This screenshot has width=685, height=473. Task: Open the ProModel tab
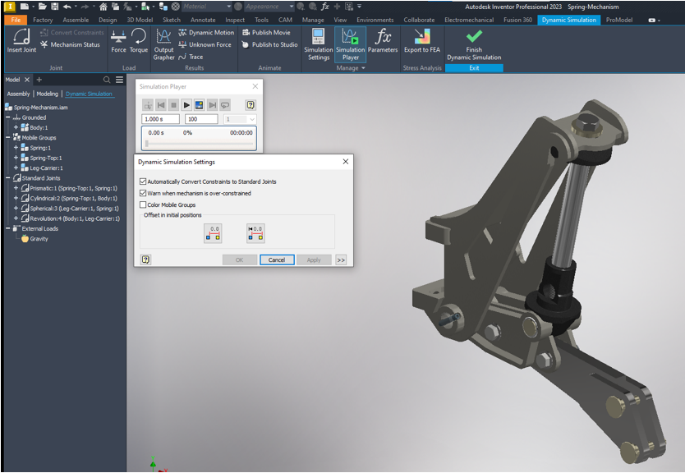pyautogui.click(x=619, y=20)
